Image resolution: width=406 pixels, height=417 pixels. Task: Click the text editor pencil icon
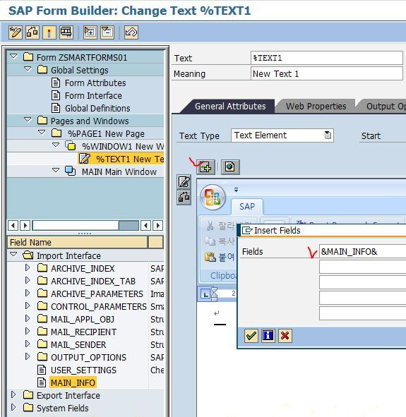click(x=184, y=182)
